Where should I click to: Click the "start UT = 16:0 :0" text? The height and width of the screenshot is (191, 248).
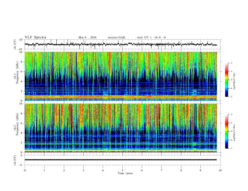[x=151, y=37]
